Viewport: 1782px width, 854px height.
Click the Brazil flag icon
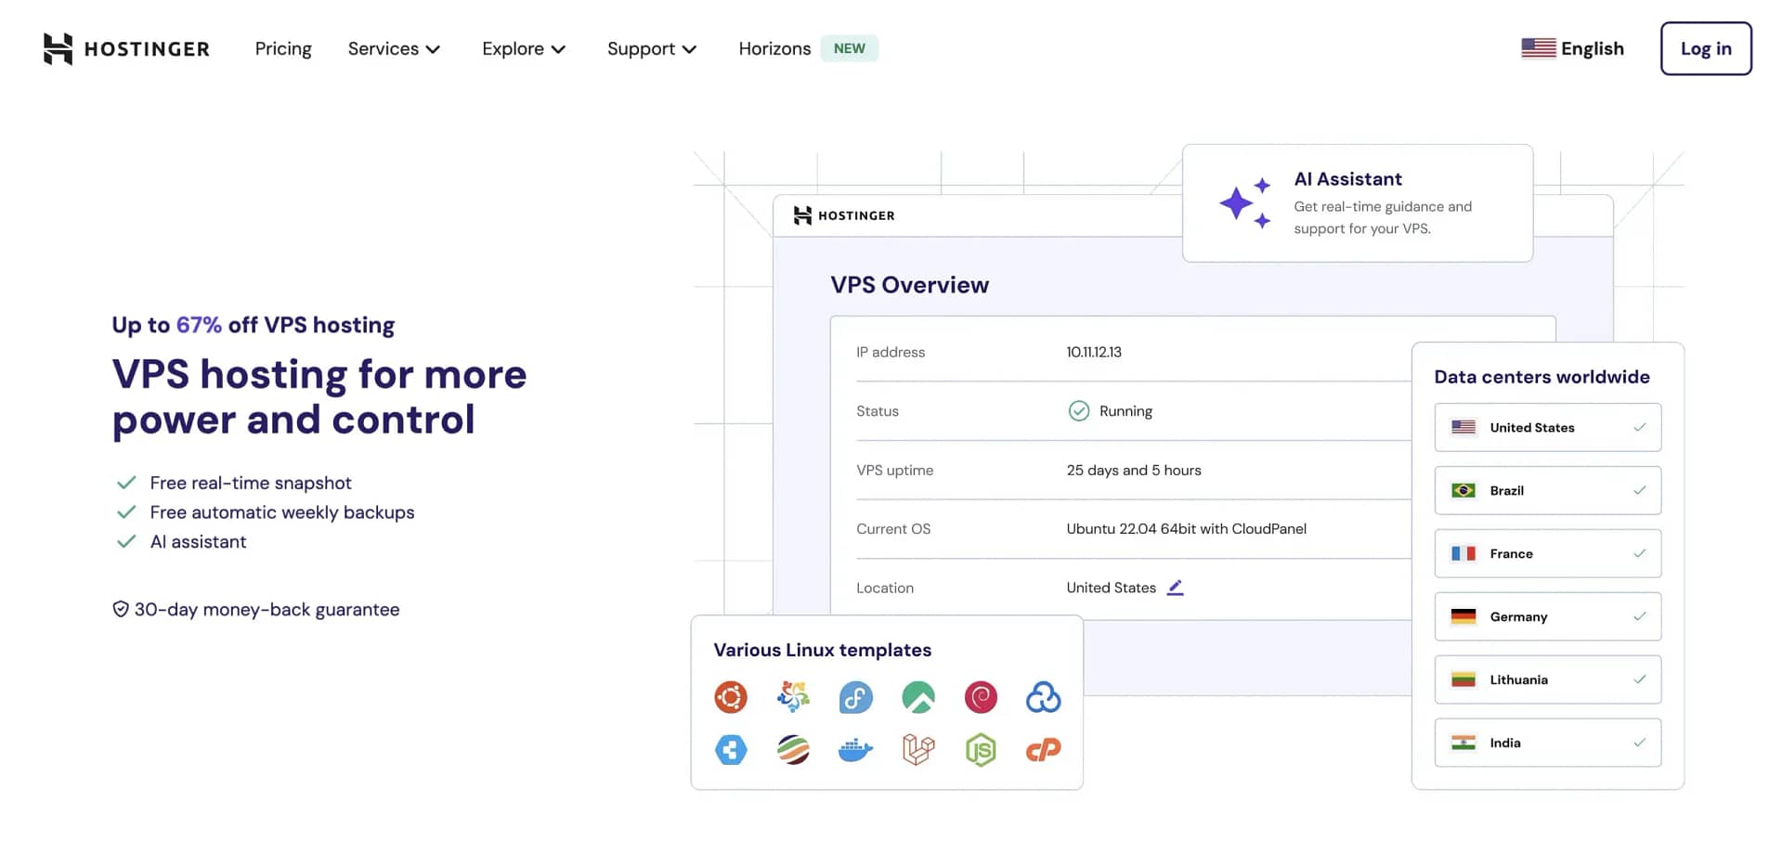click(1463, 490)
